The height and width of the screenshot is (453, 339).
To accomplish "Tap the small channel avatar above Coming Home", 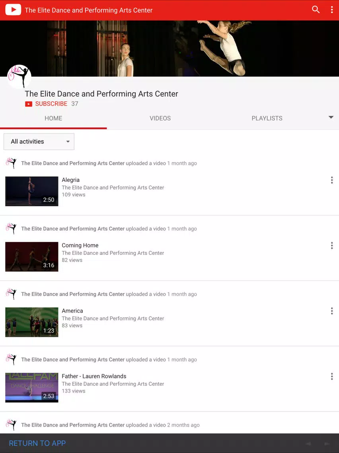I will pos(11,228).
